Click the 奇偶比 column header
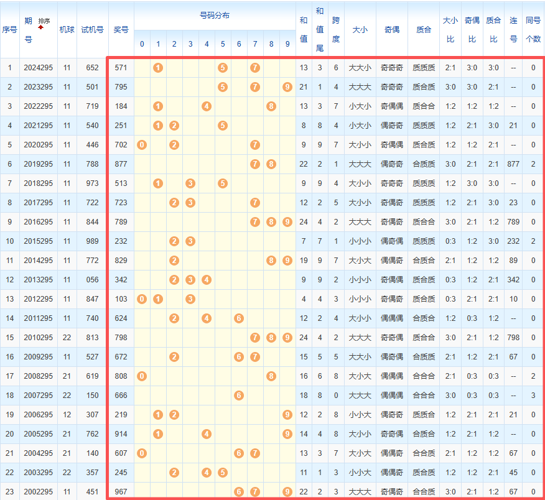545x500 pixels. pos(472,29)
